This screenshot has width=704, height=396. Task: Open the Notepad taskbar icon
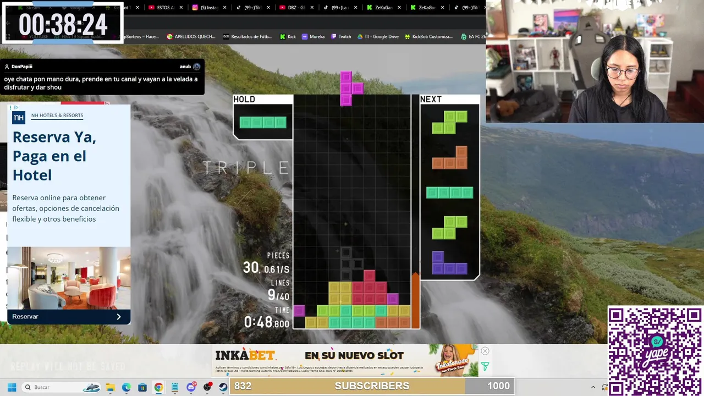[x=175, y=387]
